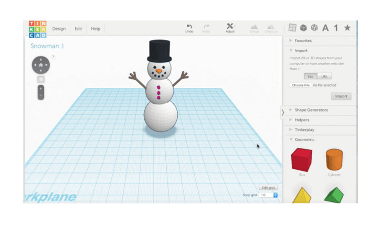Click the Tinkercad logo
382x229 pixels.
coord(37,29)
